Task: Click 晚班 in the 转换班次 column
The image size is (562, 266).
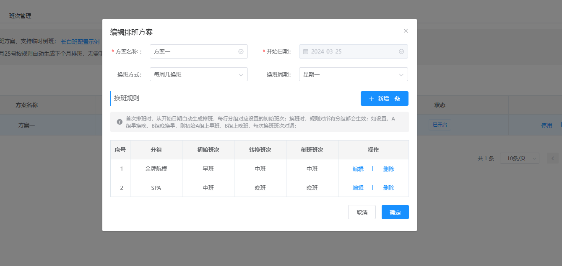Action: click(x=260, y=188)
